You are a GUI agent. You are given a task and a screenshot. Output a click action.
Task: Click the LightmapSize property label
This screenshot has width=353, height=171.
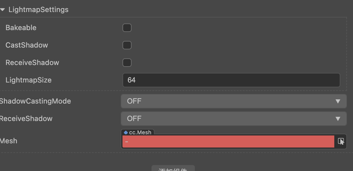pos(28,80)
